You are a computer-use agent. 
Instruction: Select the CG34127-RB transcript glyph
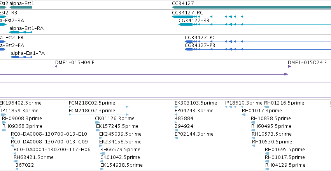pyautogui.click(x=255, y=24)
